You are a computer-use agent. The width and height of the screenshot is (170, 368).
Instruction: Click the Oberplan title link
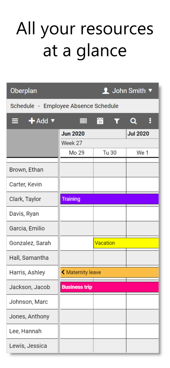click(24, 91)
